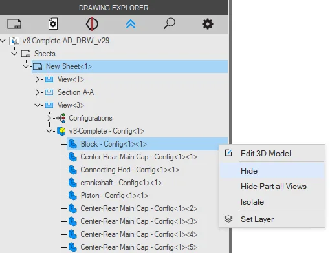Select the View<3> label
330x253 pixels.
[x=71, y=105]
